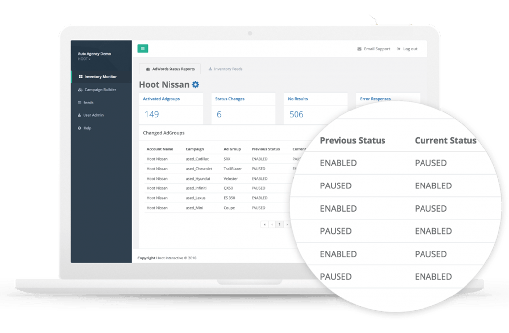Click the Ad Group column header

(x=232, y=149)
